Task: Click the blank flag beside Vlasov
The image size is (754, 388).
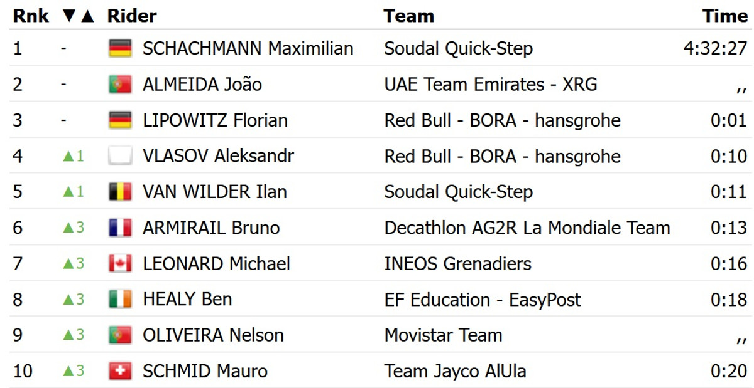Action: (x=120, y=156)
